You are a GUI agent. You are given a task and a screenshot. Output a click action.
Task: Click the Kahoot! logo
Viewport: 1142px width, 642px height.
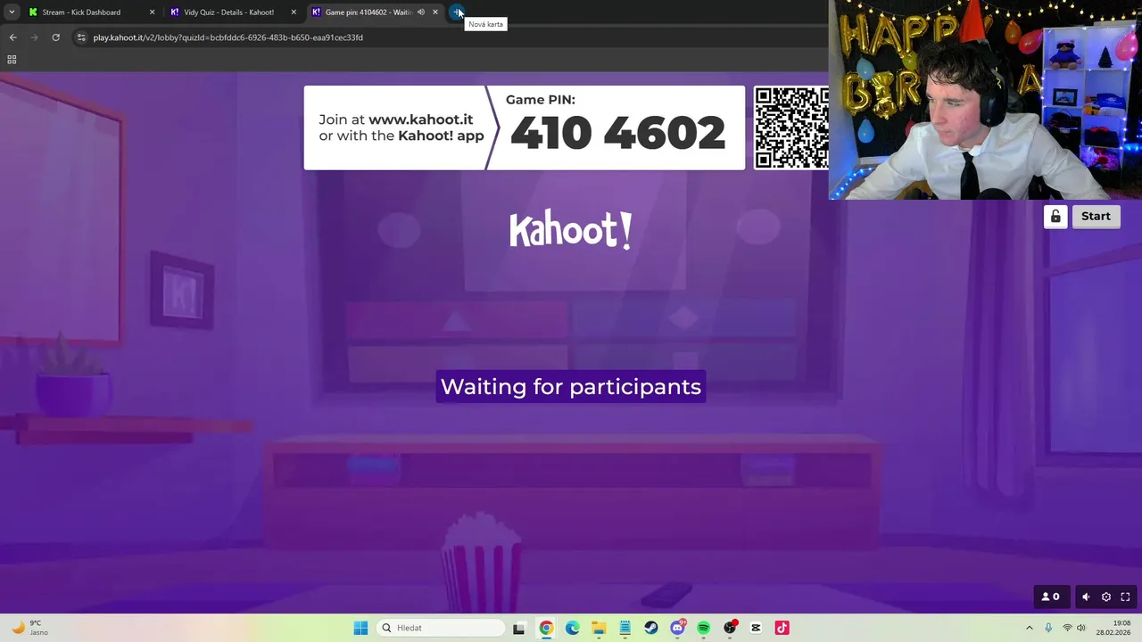(x=571, y=230)
